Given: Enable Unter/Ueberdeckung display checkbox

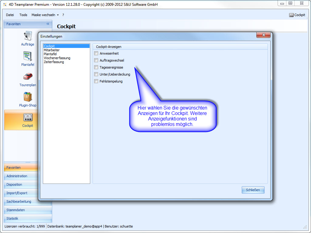Looking at the screenshot, I should (96, 74).
